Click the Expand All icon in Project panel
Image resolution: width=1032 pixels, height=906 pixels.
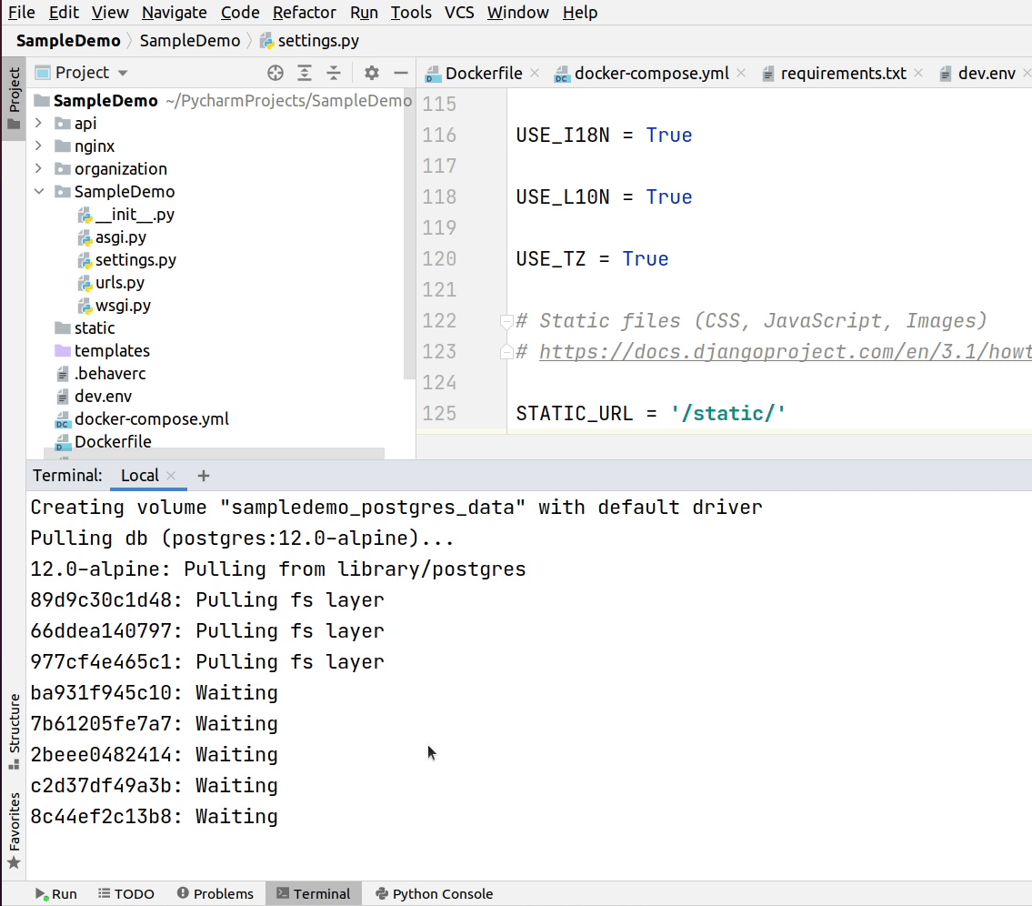point(305,73)
